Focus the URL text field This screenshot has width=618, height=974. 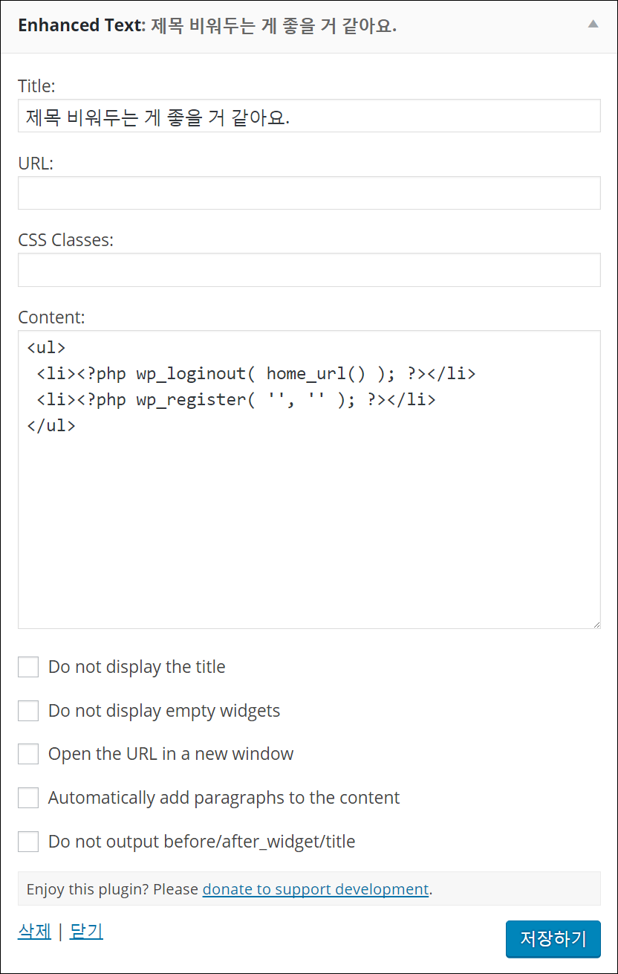(309, 193)
